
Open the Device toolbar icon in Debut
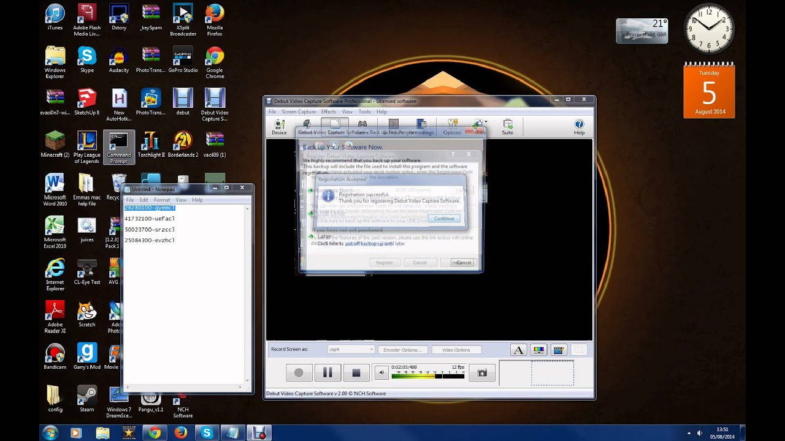click(x=279, y=127)
